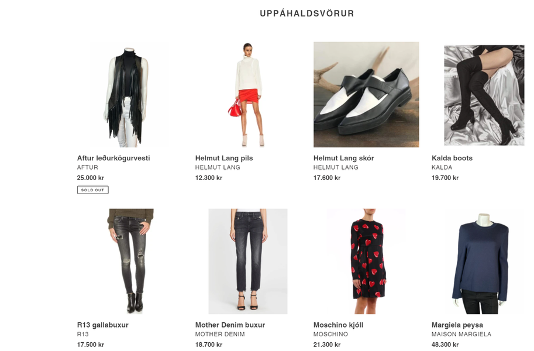Click the UPPÁHALDSVÖRUR section heading
This screenshot has height=351, width=534.
pos(307,13)
